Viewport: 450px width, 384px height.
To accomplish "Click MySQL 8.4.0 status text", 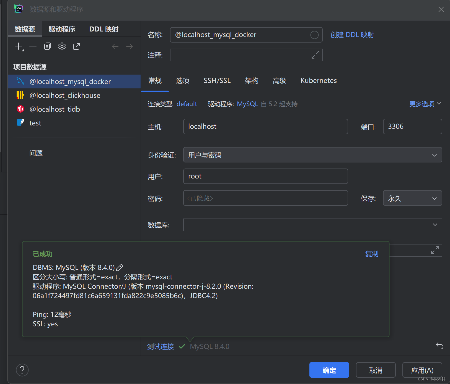I will click(x=210, y=346).
